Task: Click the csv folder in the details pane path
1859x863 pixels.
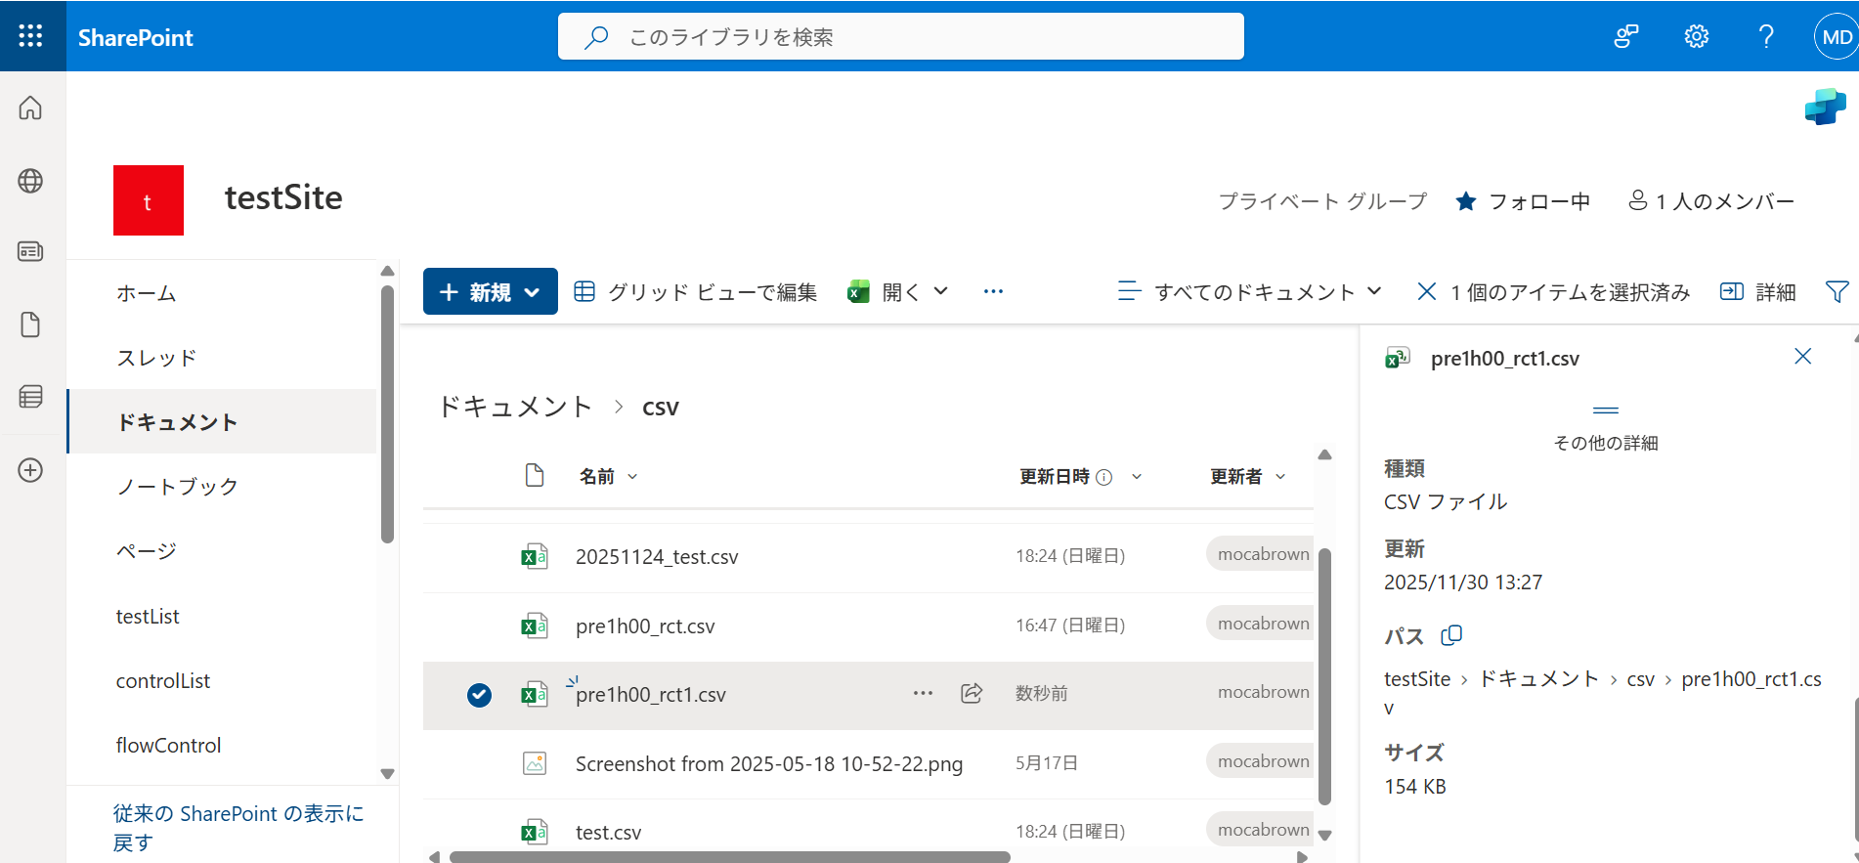Action: pyautogui.click(x=1640, y=679)
